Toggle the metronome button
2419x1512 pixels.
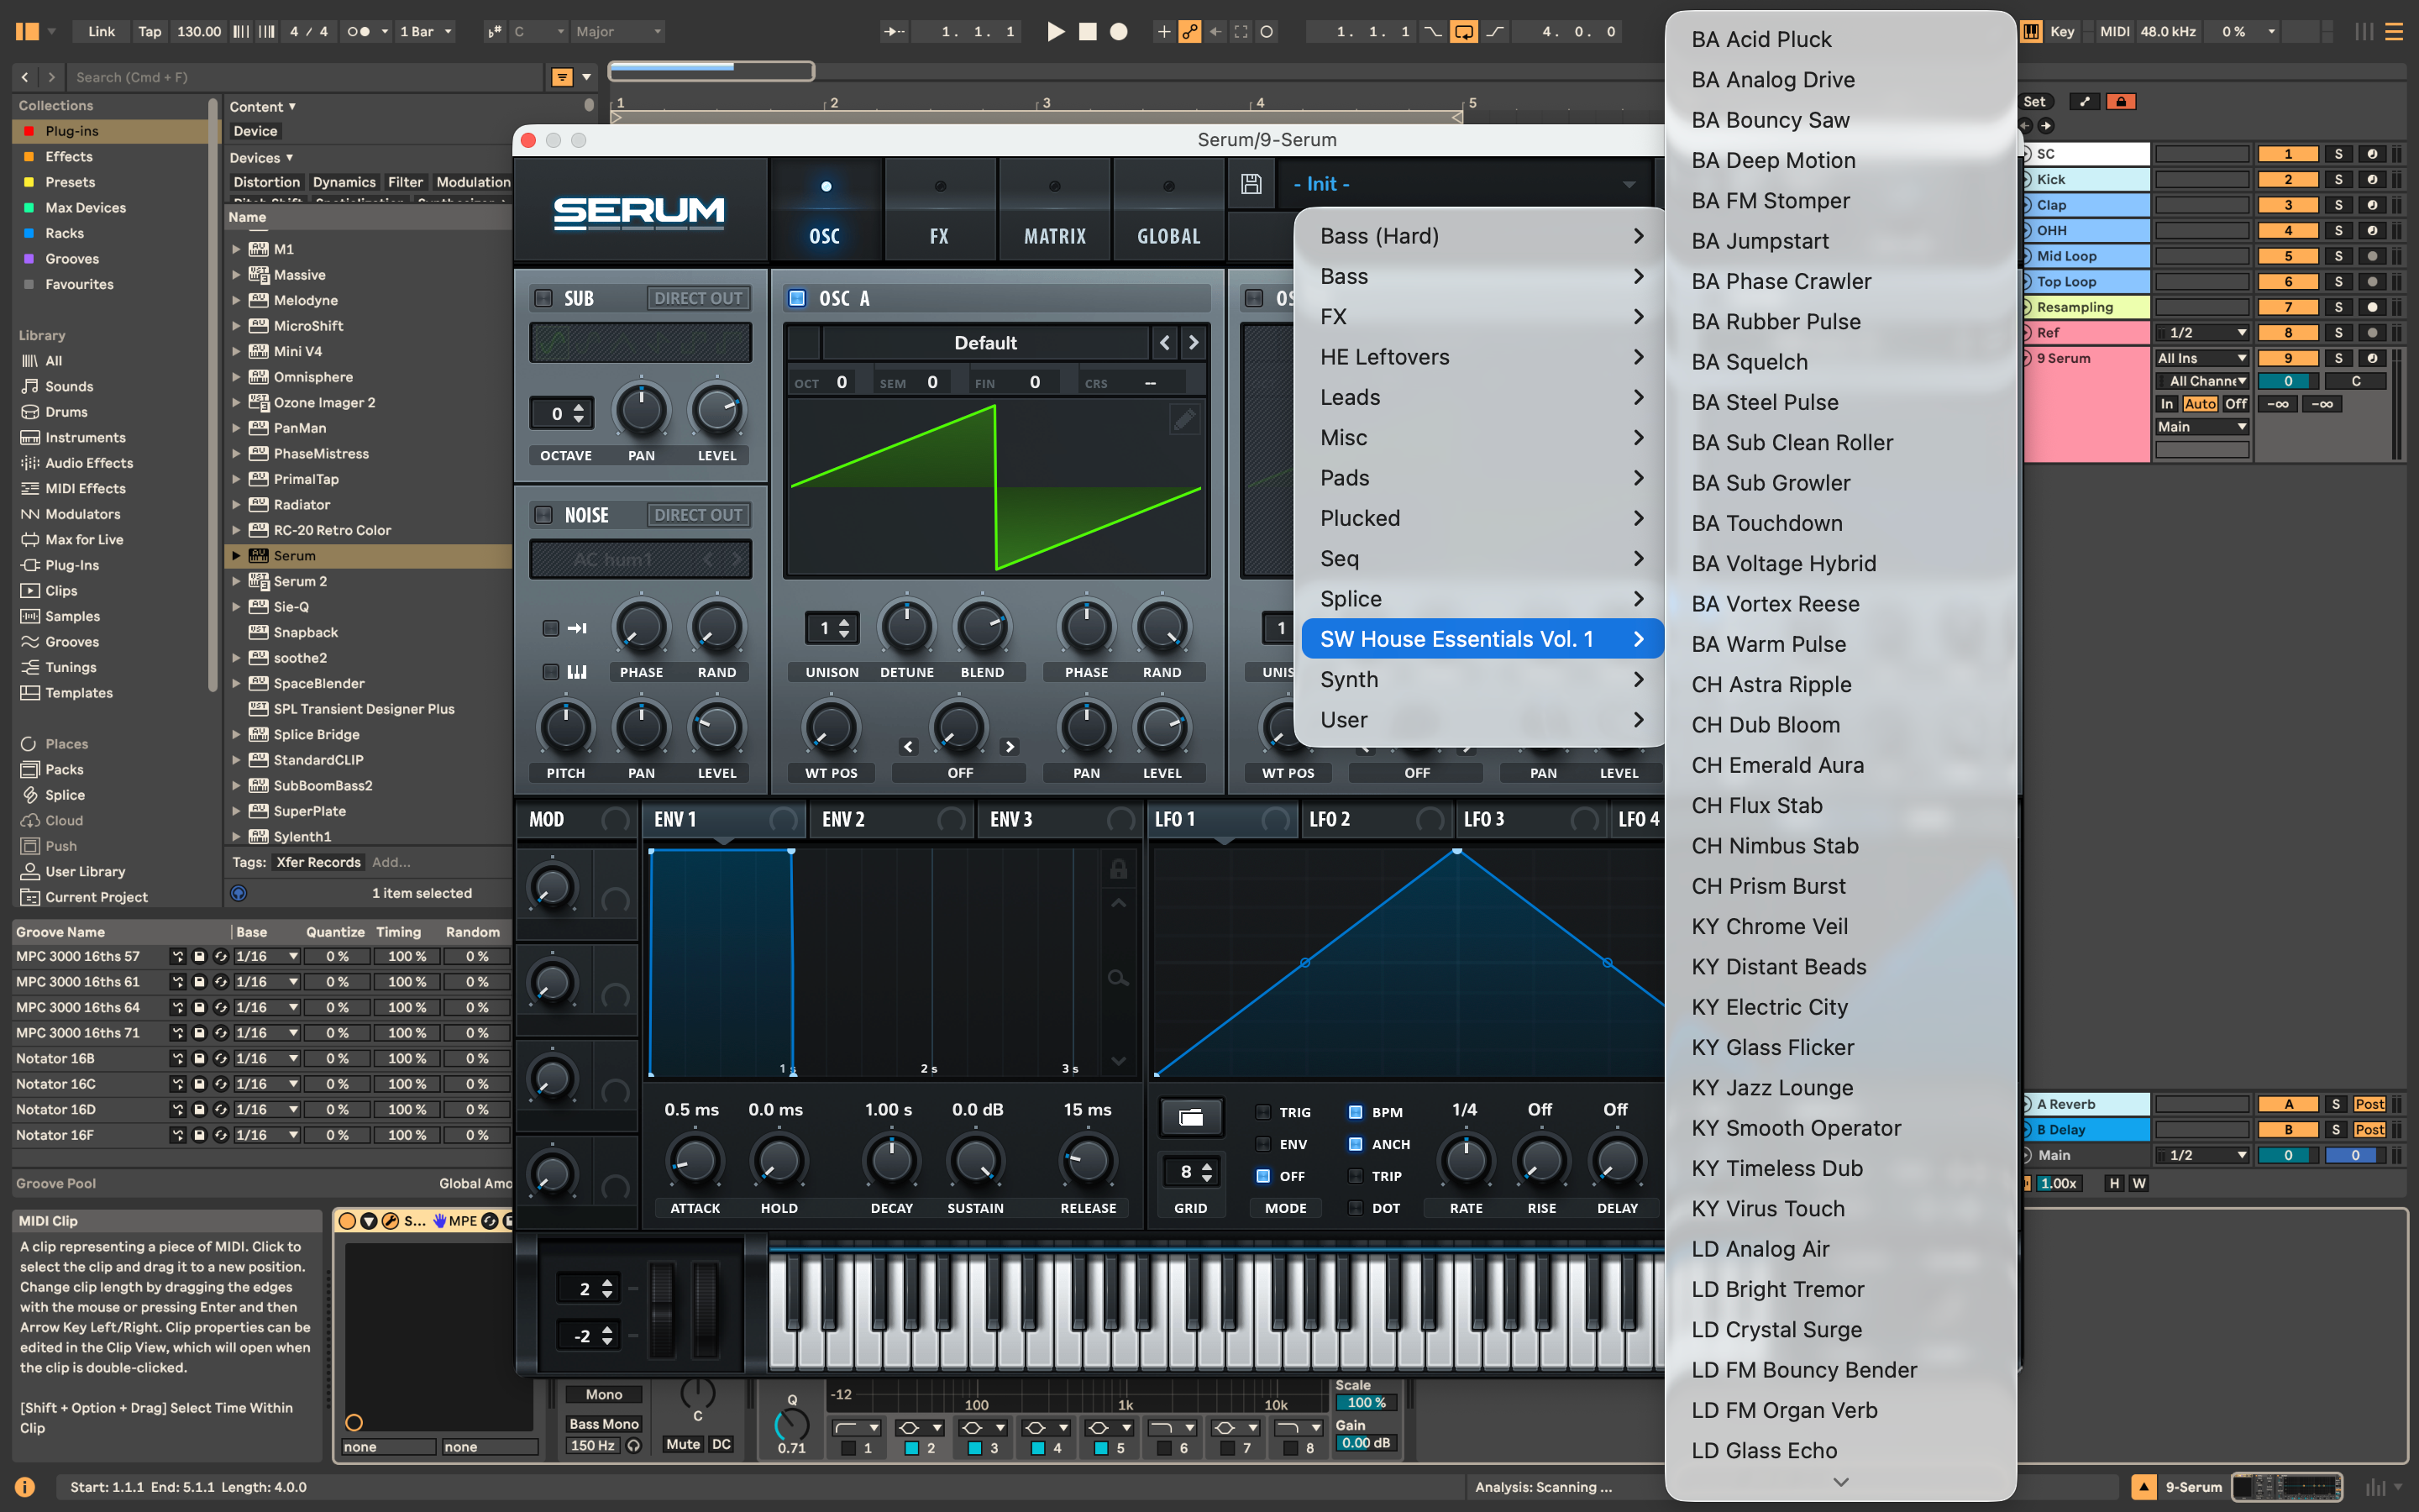tap(359, 32)
